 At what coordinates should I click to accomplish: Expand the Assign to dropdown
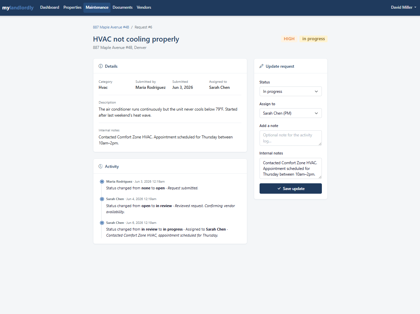point(290,113)
